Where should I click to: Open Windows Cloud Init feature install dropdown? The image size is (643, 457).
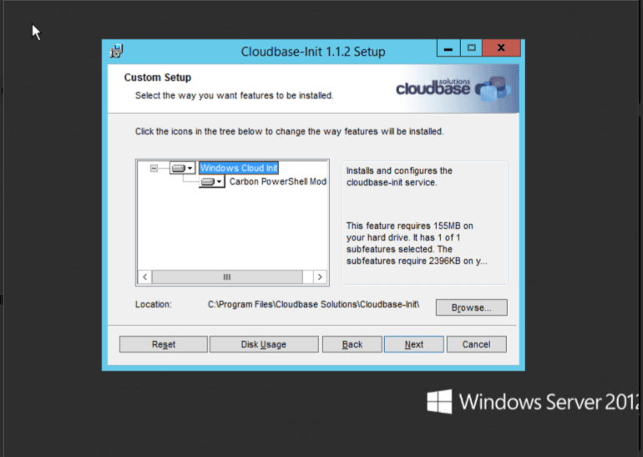pyautogui.click(x=183, y=168)
